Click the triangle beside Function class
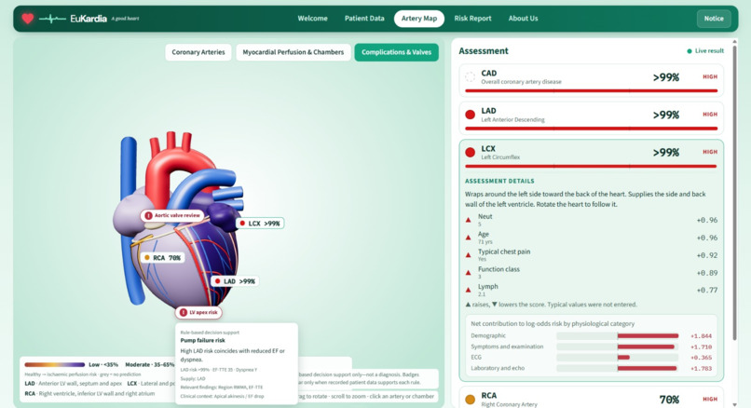The image size is (751, 408). (469, 273)
